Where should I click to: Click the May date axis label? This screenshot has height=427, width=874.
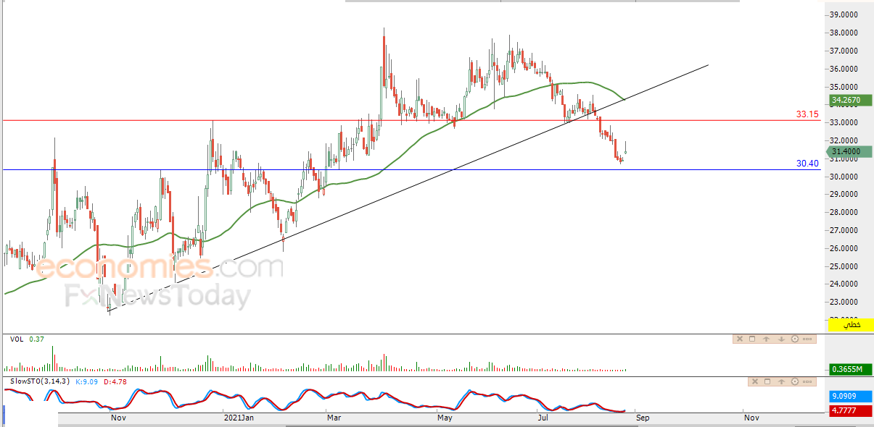tap(445, 418)
